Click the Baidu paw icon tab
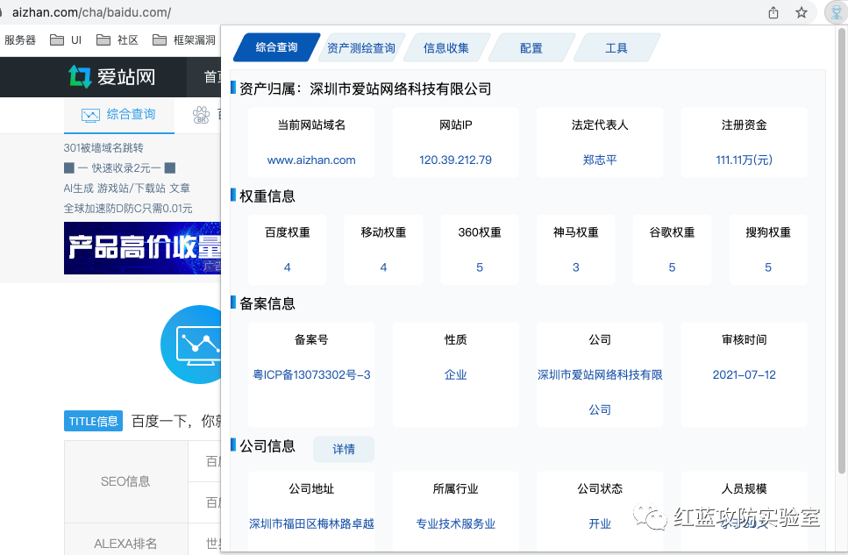Viewport: 848px width, 555px height. tap(202, 114)
